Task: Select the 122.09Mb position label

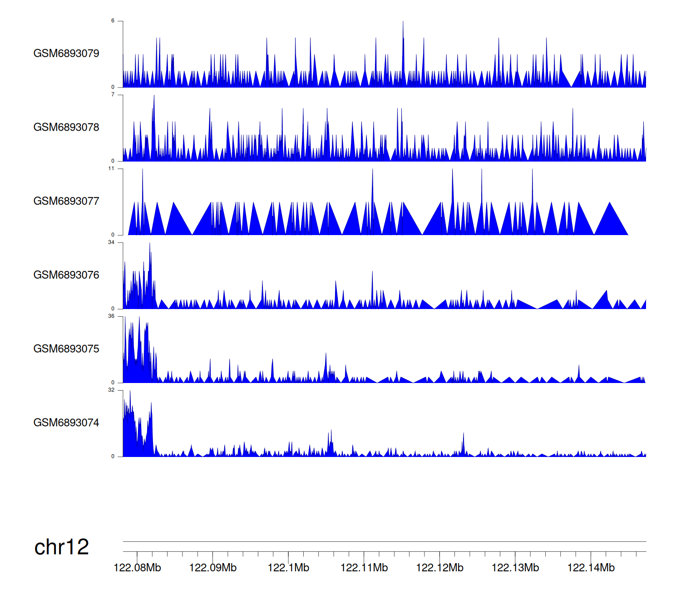Action: [212, 568]
